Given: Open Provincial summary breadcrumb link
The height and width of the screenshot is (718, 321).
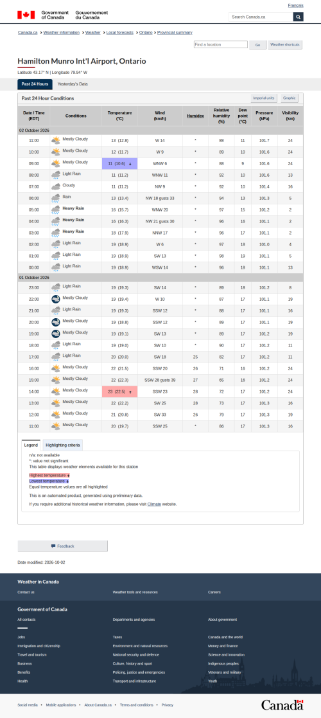Looking at the screenshot, I should (x=175, y=33).
